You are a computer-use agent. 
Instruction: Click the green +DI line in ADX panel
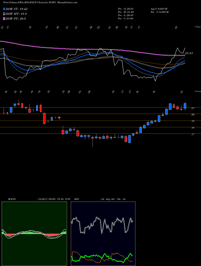click(102, 258)
